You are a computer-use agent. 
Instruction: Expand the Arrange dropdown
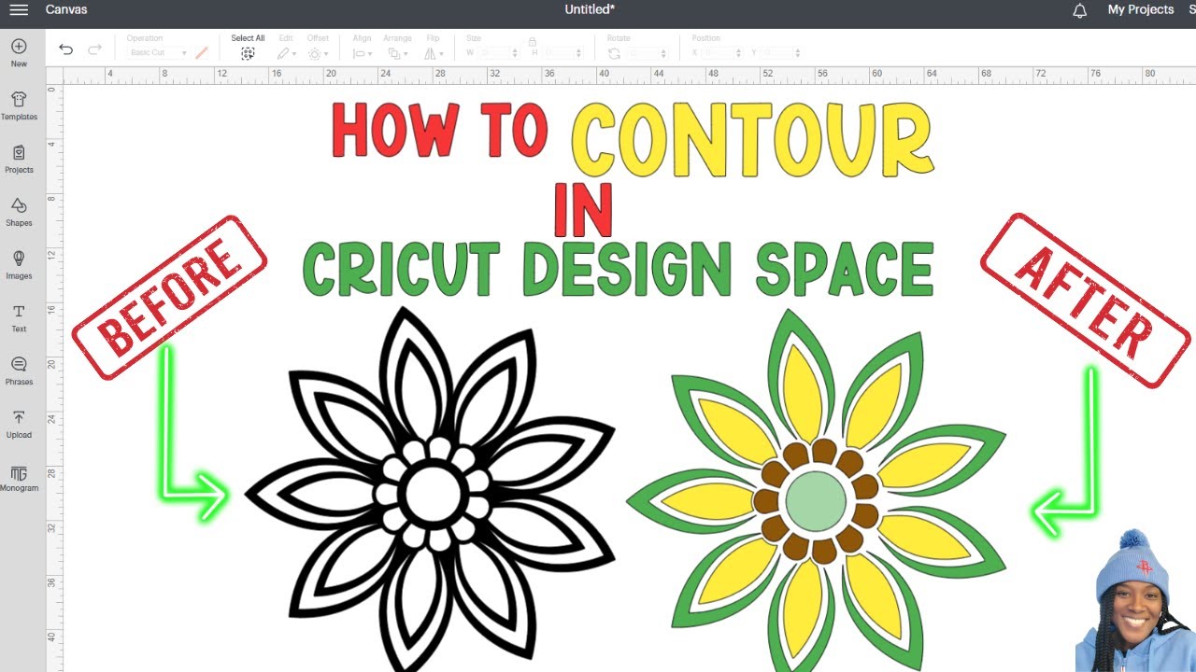coord(397,53)
